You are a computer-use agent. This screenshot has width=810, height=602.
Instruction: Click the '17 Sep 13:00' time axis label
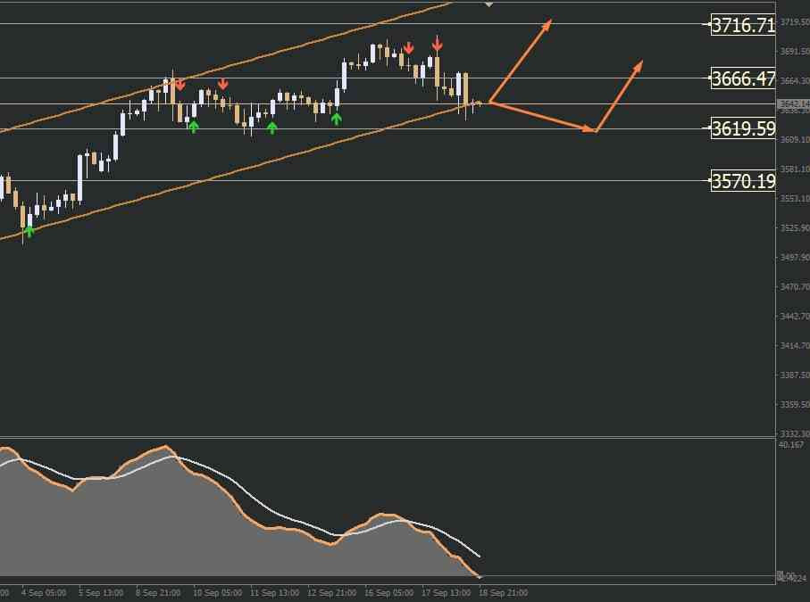pyautogui.click(x=447, y=593)
